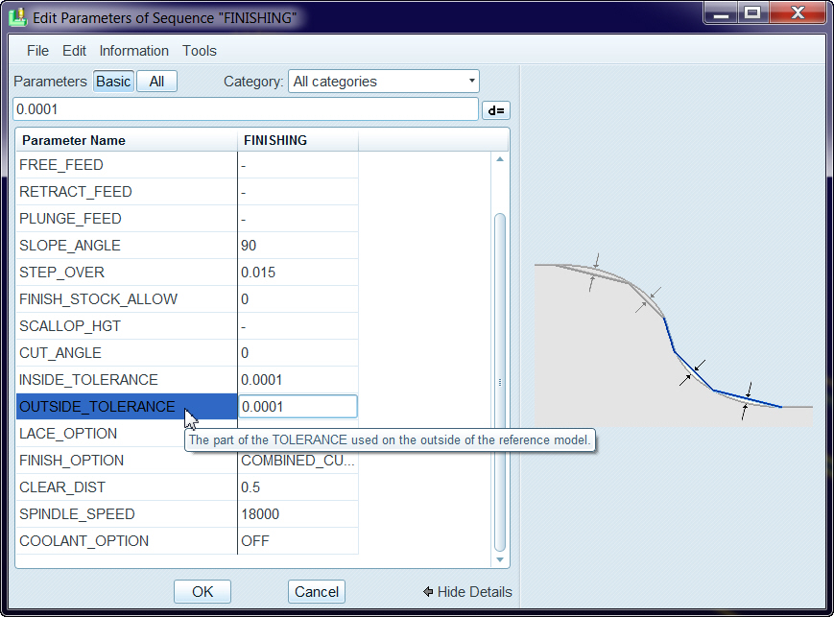Open the Edit menu
The width and height of the screenshot is (834, 617).
point(74,51)
